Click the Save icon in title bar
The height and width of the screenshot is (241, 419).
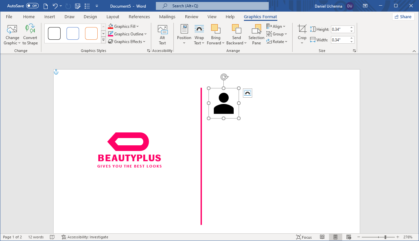(x=78, y=6)
